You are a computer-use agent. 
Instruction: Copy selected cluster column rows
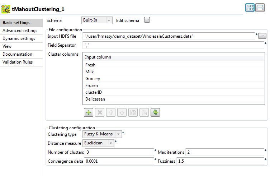(133, 112)
